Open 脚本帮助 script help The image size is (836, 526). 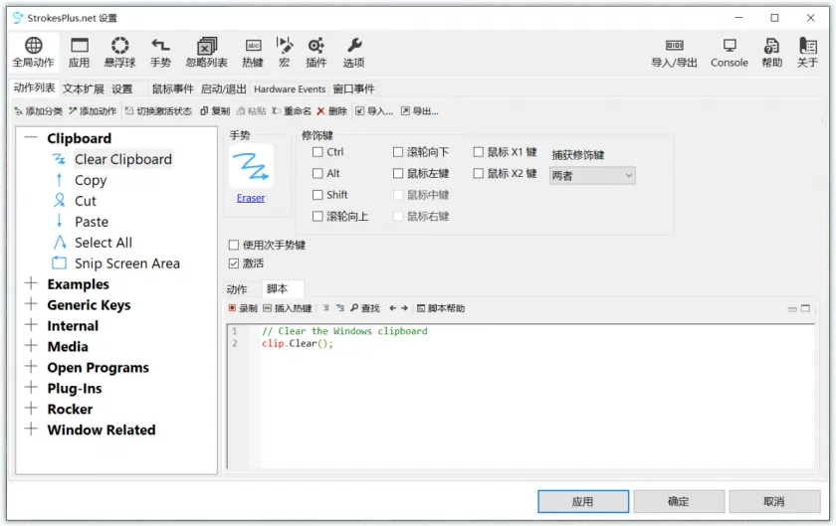[x=440, y=308]
